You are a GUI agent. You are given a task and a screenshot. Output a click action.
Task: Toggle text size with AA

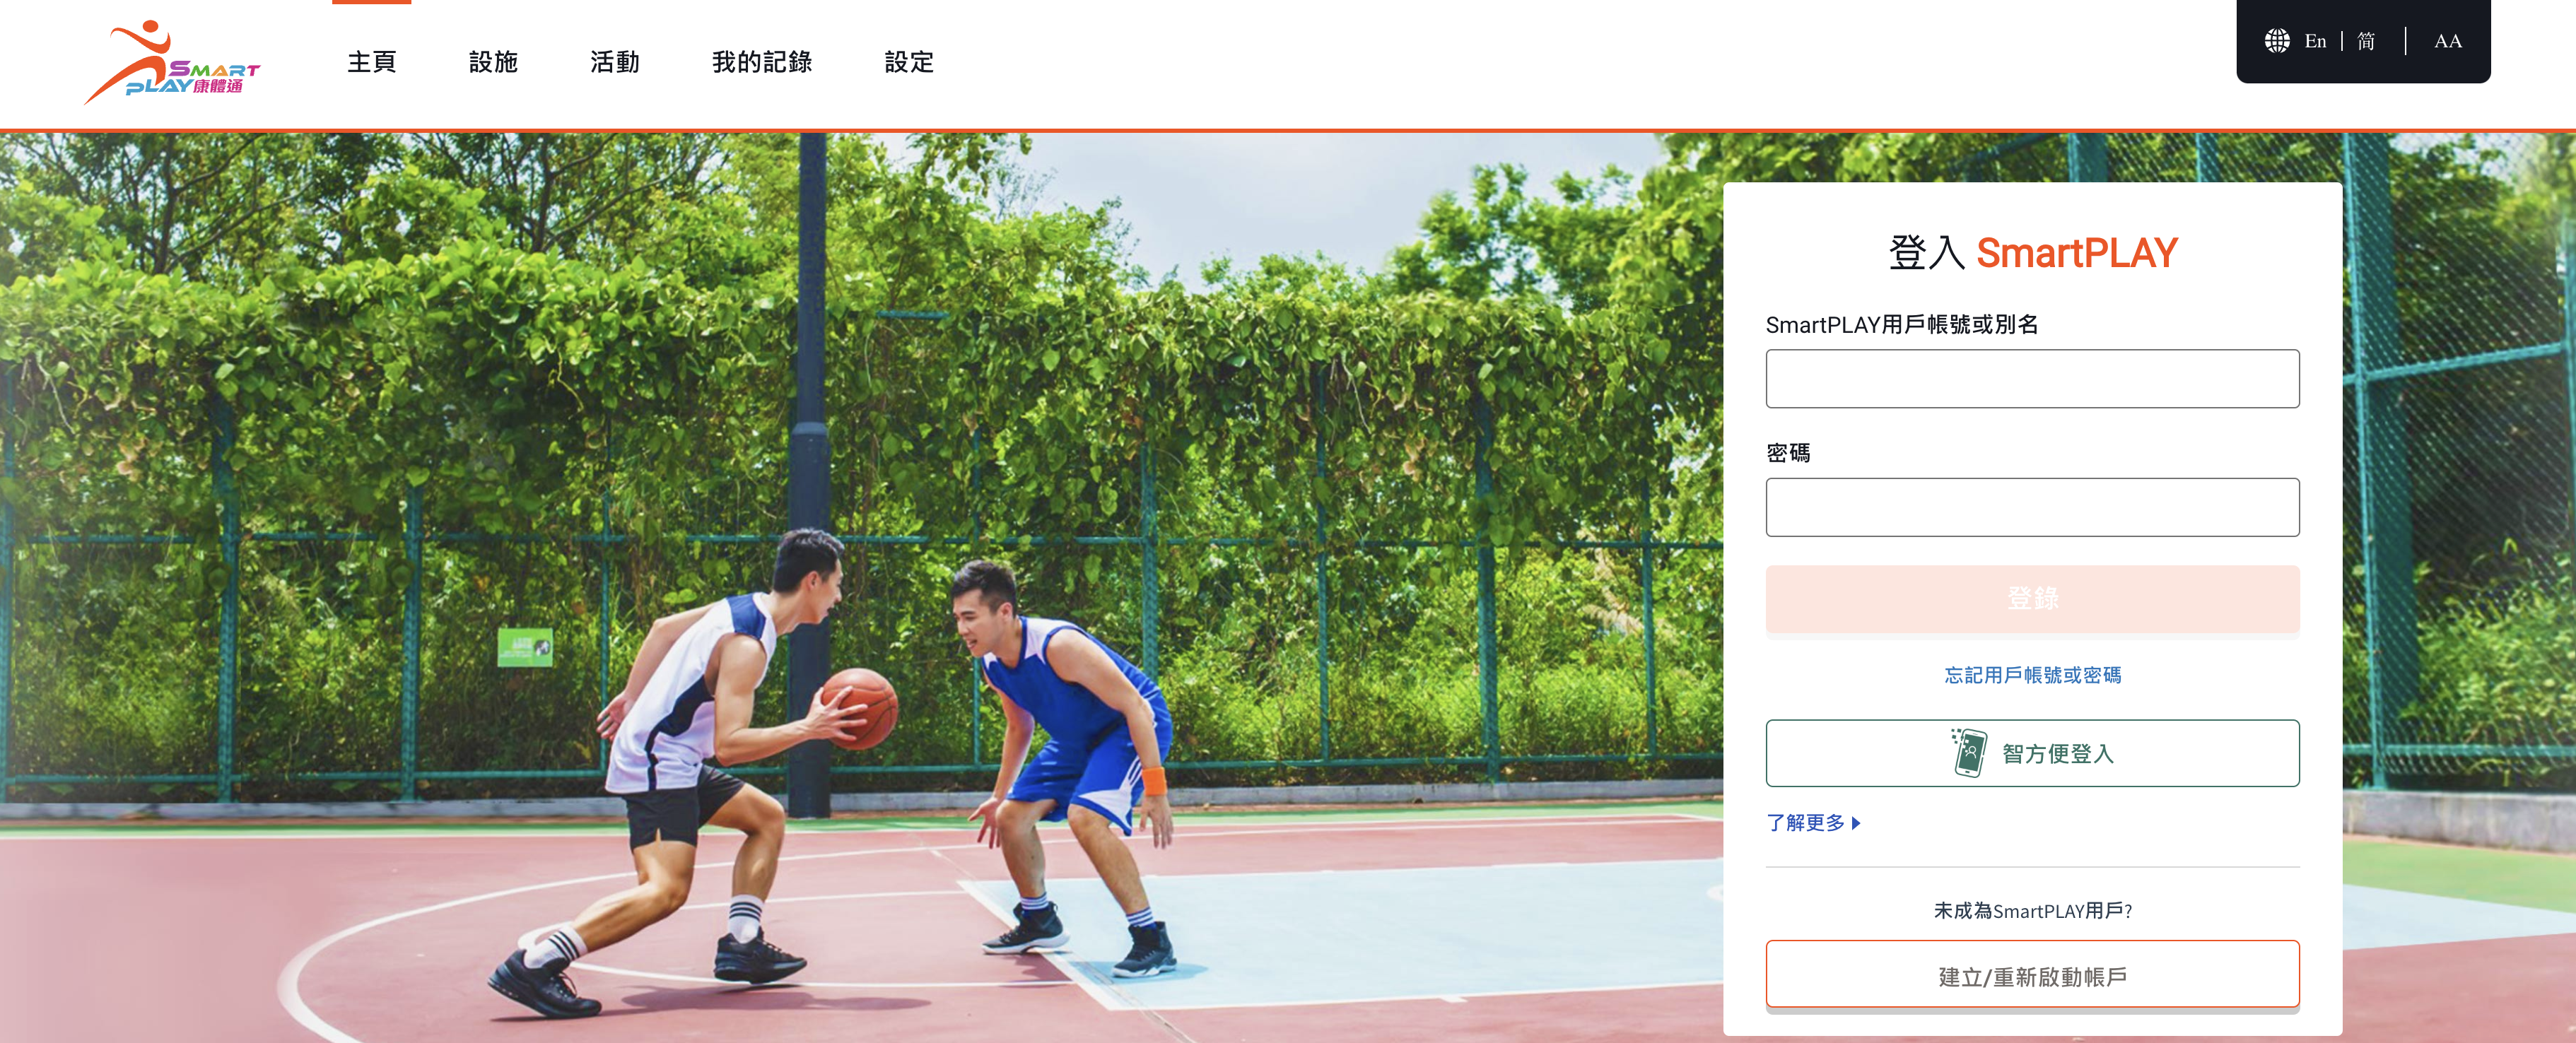(x=2447, y=41)
